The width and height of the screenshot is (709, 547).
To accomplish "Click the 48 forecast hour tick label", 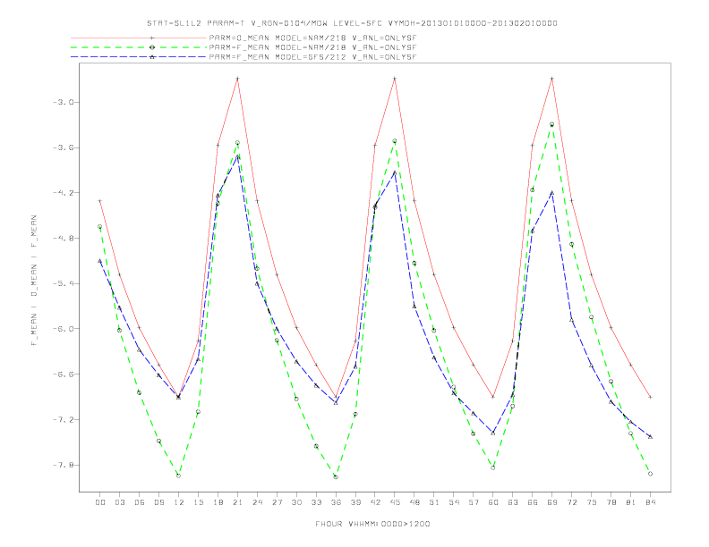I will [414, 502].
